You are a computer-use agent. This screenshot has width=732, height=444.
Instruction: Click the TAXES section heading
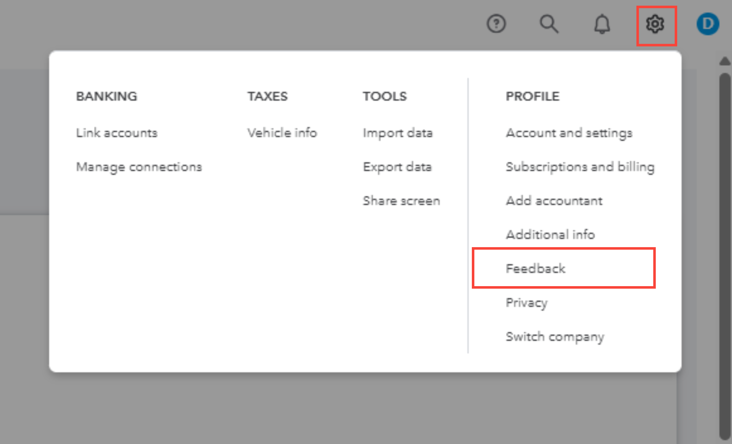coord(267,97)
